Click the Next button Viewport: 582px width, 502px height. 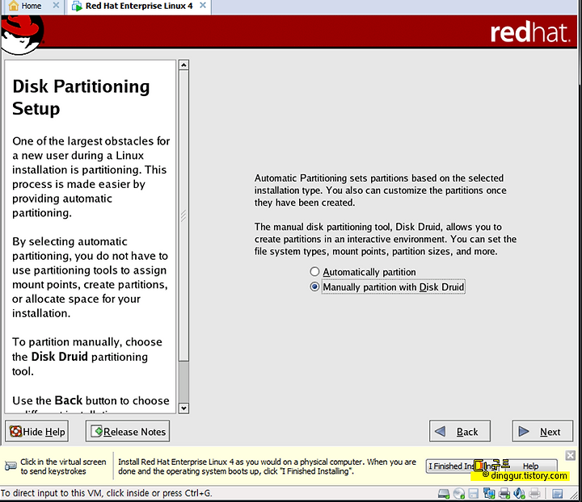[542, 431]
